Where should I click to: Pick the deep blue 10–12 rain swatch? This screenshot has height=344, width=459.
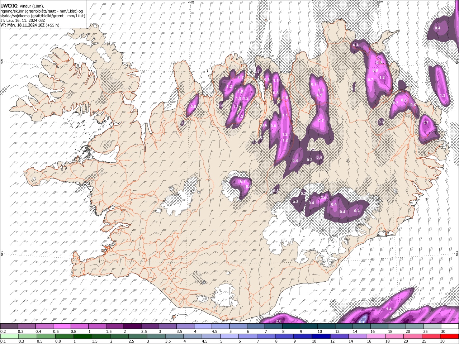click(x=321, y=336)
